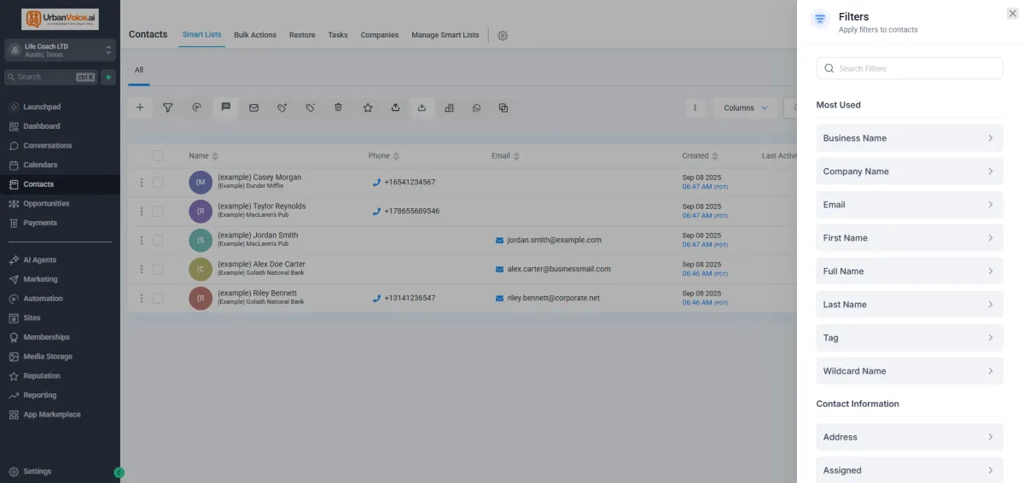Viewport: 1024px width, 483px height.
Task: Click the import contacts download icon
Action: tap(422, 108)
